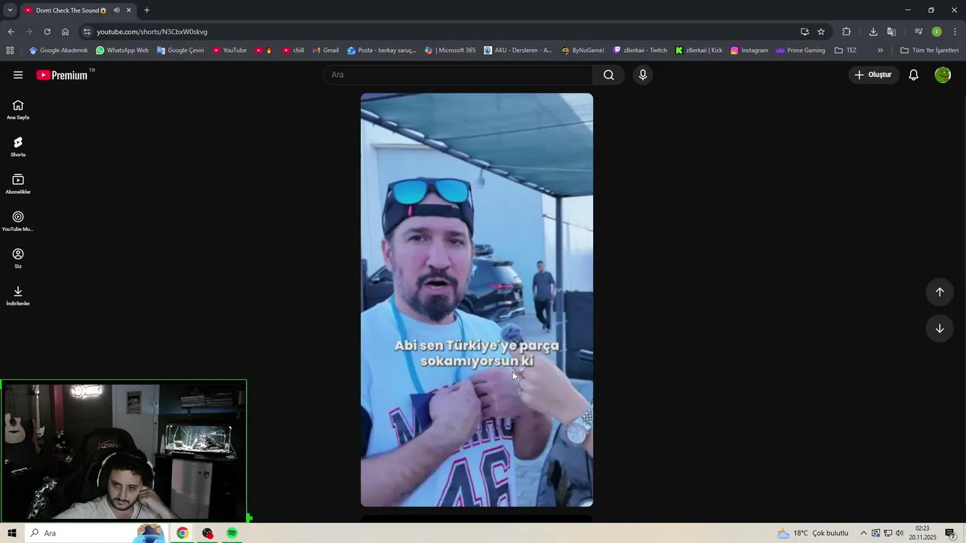Go to next Short with down arrow
The image size is (966, 543).
point(940,328)
